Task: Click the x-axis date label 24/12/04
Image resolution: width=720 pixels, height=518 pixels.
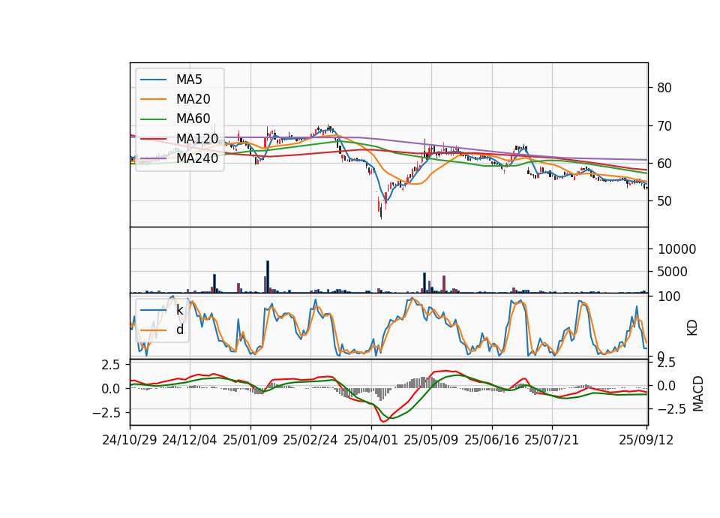Action: click(190, 440)
